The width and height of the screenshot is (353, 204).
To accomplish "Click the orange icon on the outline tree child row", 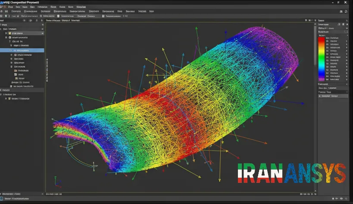I will point(16,70).
